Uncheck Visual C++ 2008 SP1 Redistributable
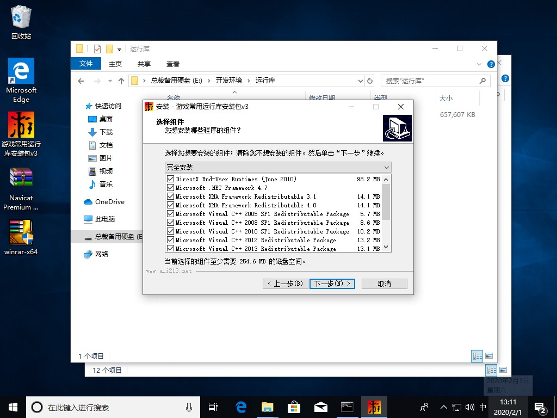 (170, 223)
